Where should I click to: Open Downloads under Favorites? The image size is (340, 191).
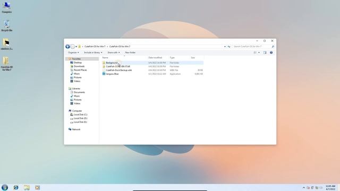tap(79, 66)
